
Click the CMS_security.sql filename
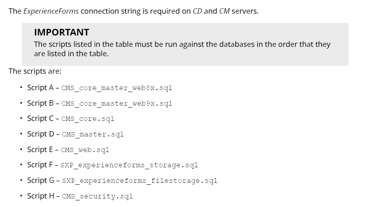tap(97, 196)
